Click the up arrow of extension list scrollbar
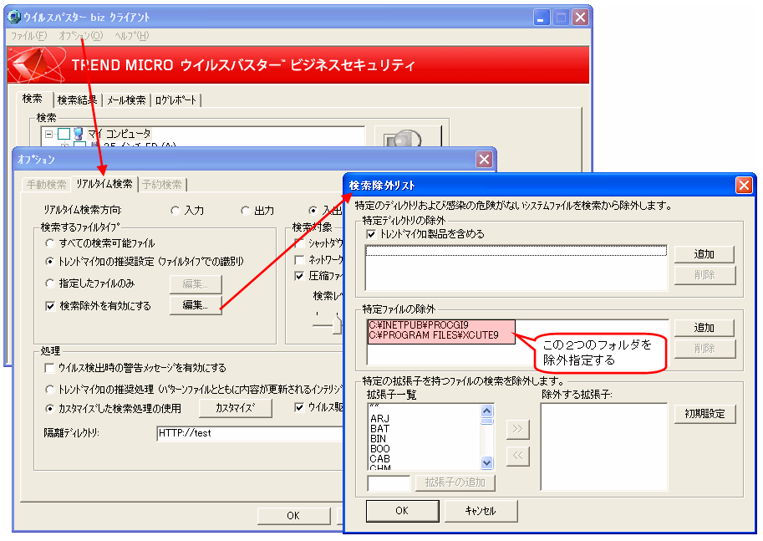This screenshot has height=541, width=763. coord(486,411)
